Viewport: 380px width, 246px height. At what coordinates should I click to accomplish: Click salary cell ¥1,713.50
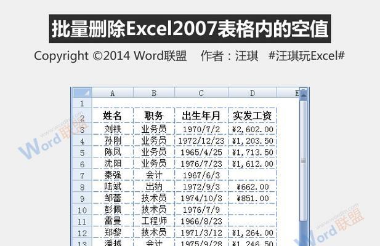click(253, 152)
